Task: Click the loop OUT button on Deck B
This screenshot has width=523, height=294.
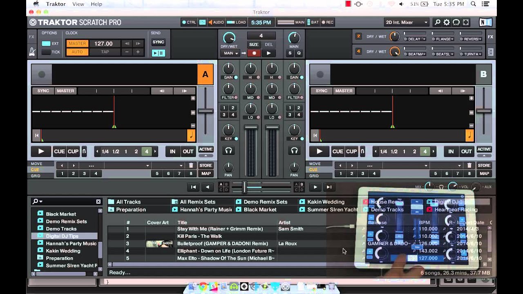Action: click(x=467, y=151)
